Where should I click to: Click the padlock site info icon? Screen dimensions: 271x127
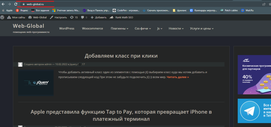[x=24, y=4]
